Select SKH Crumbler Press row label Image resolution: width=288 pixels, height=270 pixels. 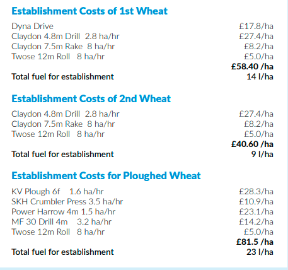[x=67, y=202]
